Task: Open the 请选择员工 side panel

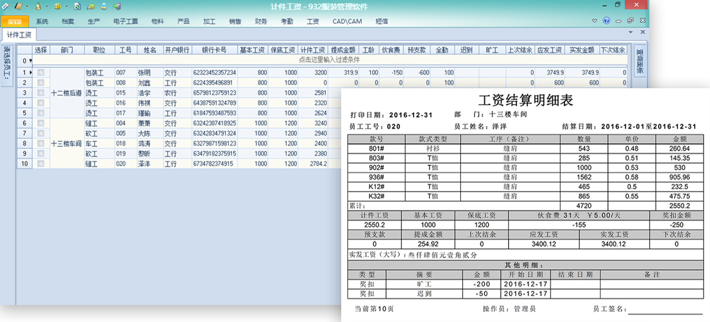Action: point(6,64)
